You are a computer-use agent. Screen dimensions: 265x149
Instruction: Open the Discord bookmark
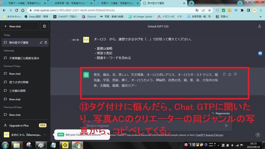click(x=89, y=17)
